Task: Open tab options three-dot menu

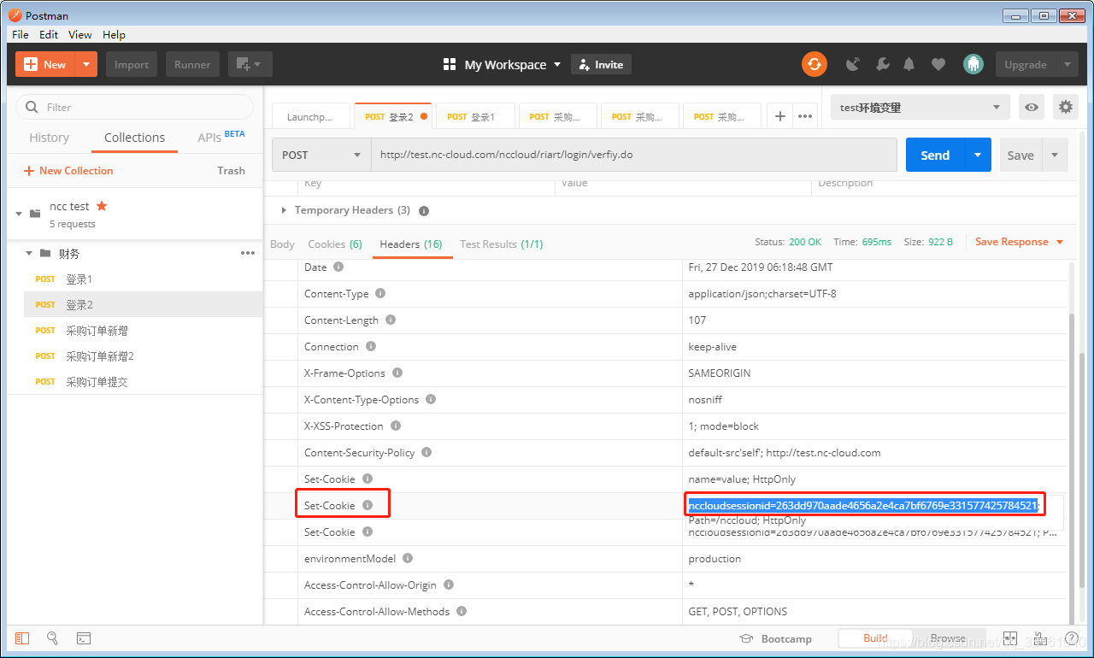Action: tap(805, 116)
